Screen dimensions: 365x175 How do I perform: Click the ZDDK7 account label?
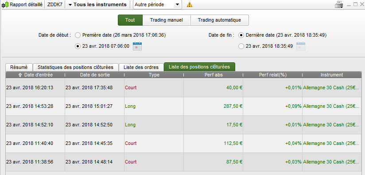click(x=54, y=4)
